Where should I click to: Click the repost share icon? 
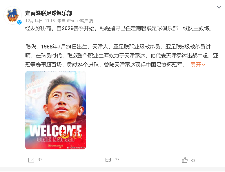pyautogui.click(x=31, y=160)
